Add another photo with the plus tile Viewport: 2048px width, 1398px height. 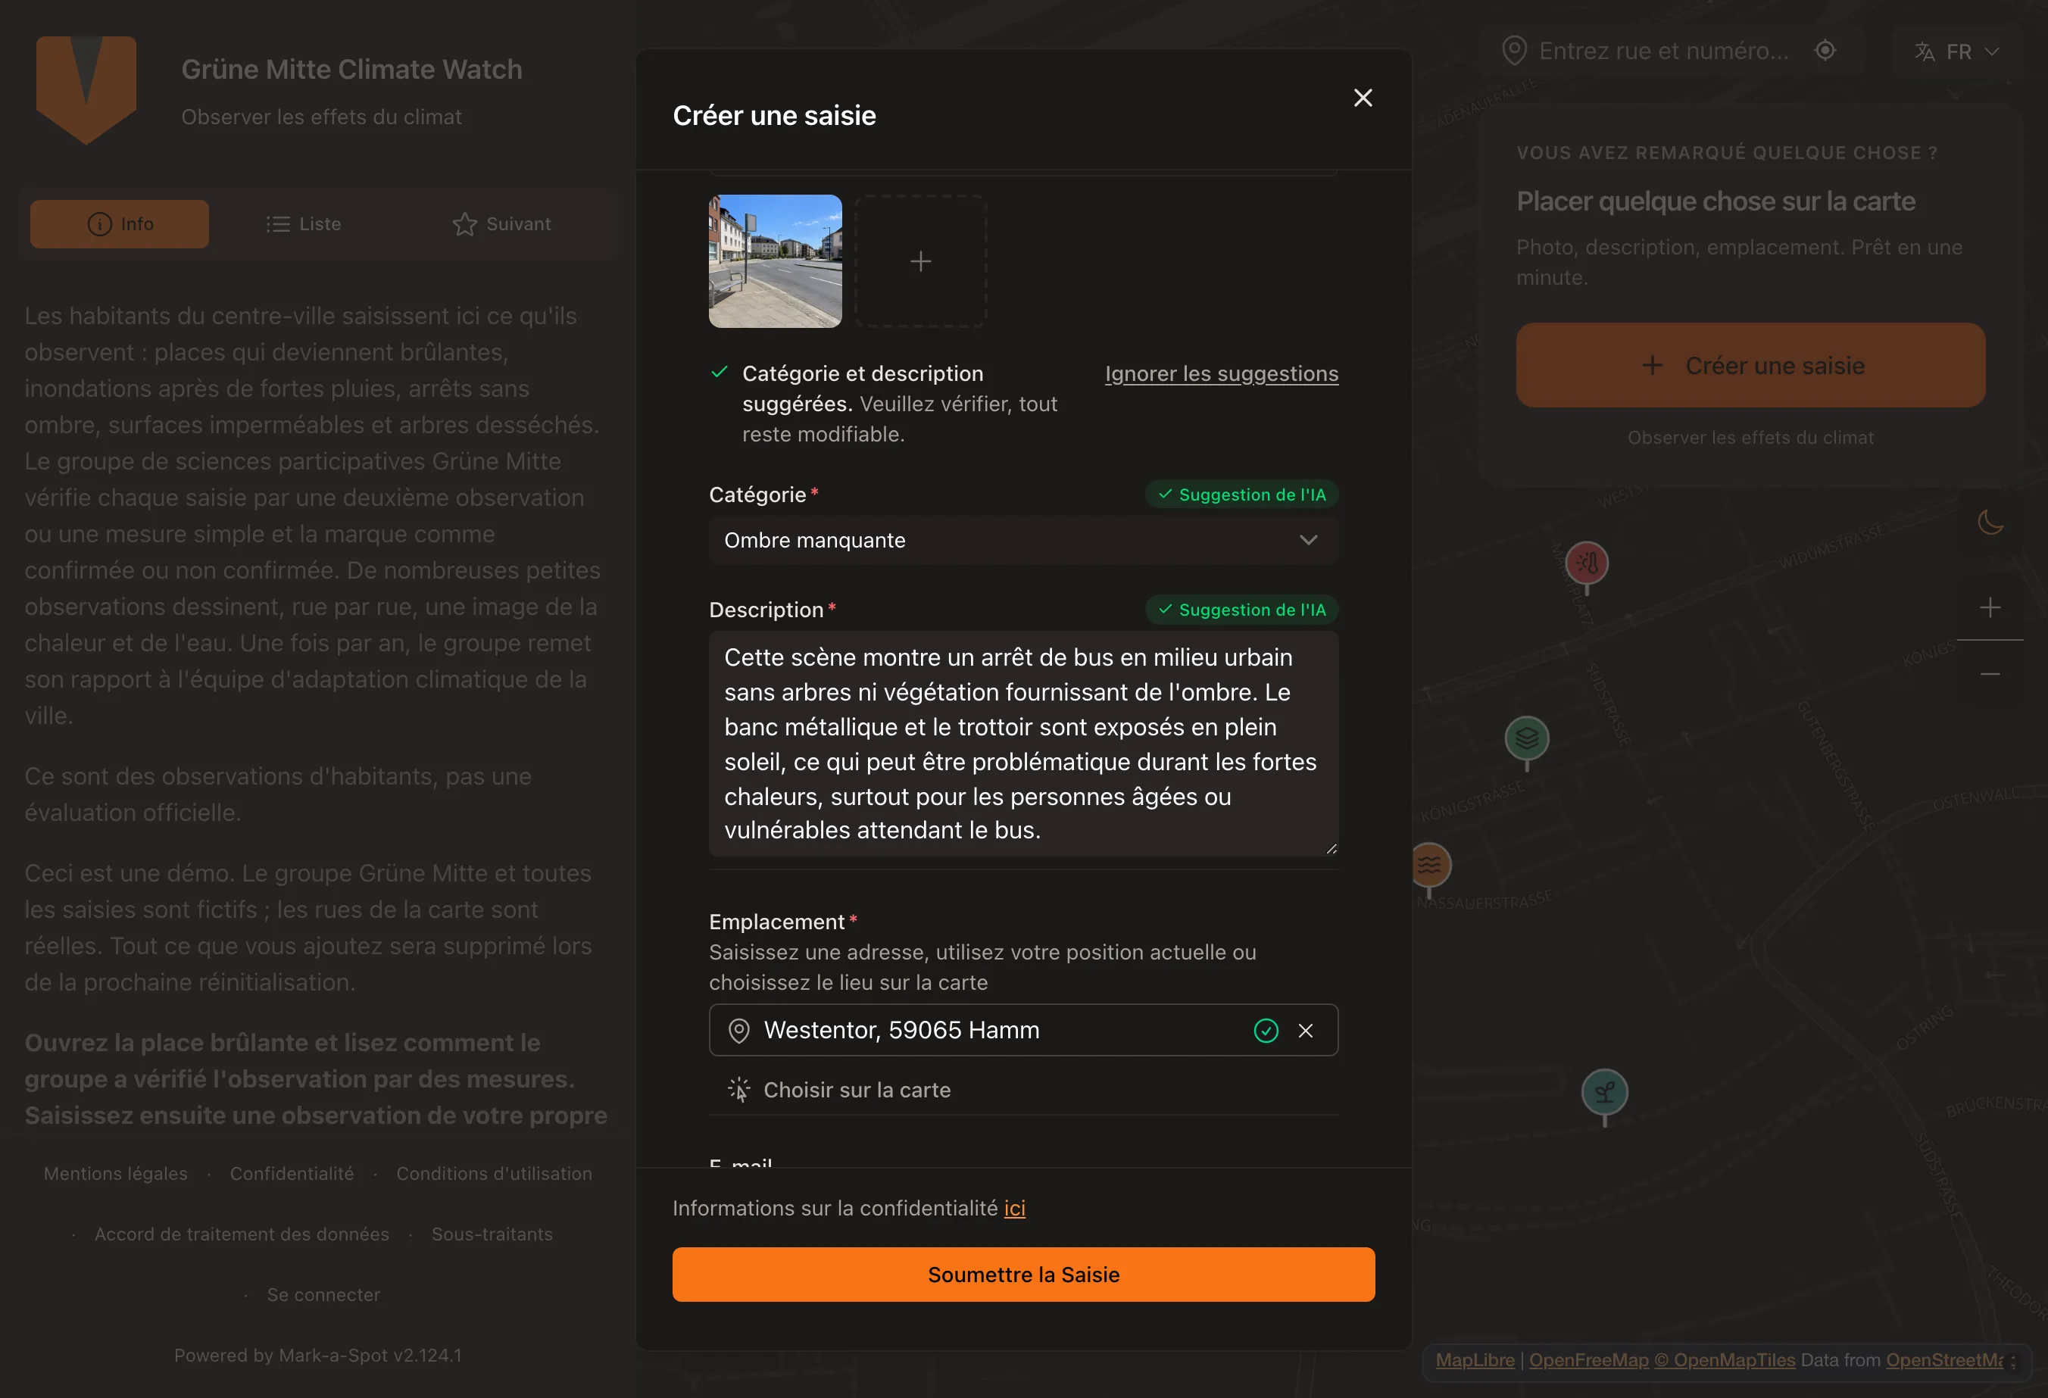click(x=920, y=261)
